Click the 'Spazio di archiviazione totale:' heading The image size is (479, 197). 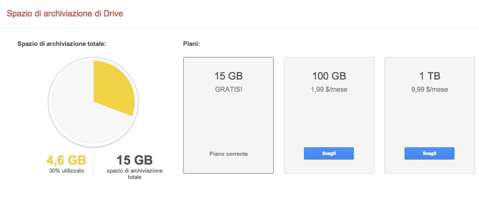pos(61,43)
